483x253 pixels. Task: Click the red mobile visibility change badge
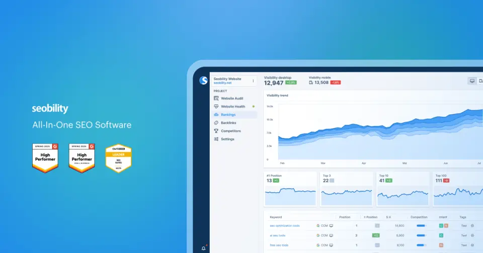[x=336, y=82]
